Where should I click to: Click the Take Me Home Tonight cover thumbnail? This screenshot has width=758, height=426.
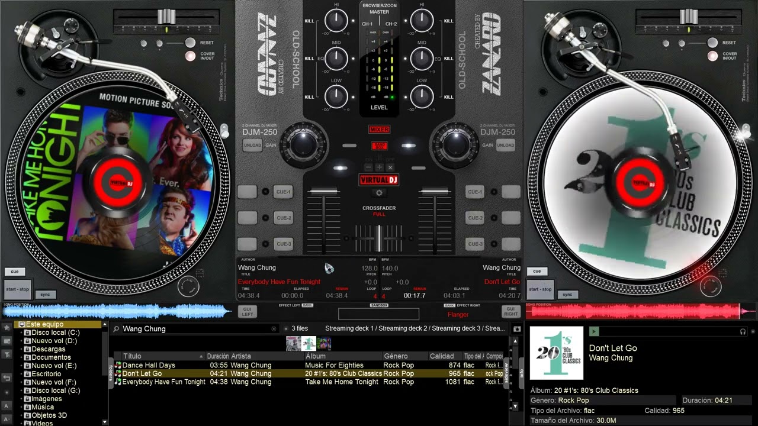[x=324, y=343]
